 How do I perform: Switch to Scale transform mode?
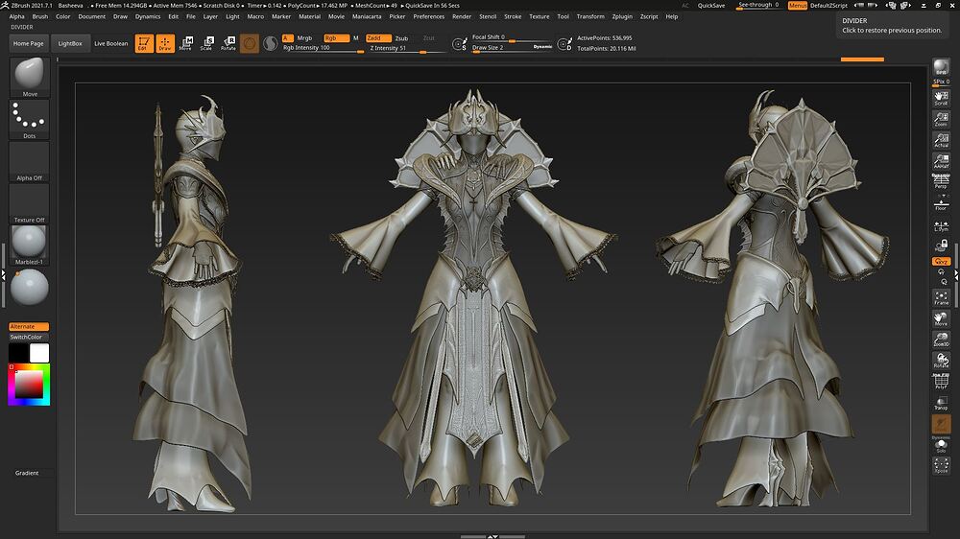coord(207,43)
